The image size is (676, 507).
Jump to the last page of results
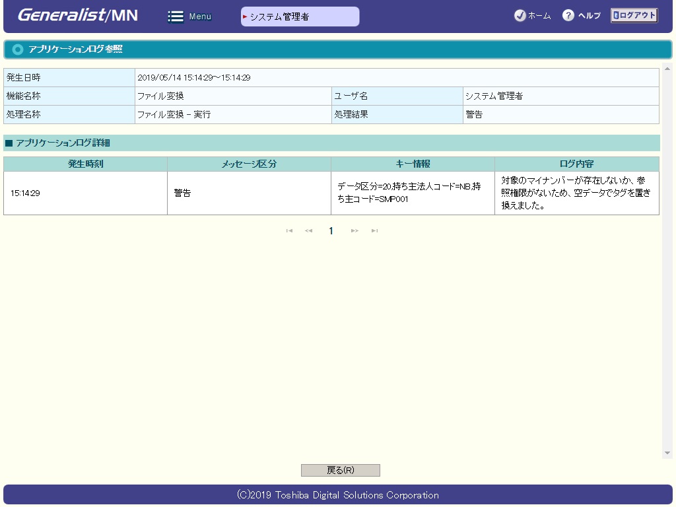(374, 231)
